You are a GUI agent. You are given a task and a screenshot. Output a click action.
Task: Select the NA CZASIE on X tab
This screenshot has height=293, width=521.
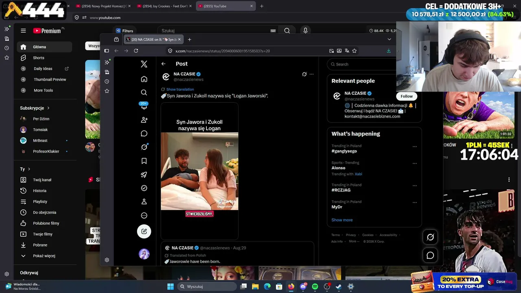153,39
